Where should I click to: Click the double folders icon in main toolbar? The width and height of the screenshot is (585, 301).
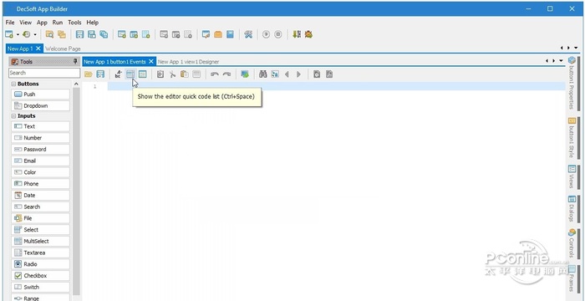[x=62, y=34]
